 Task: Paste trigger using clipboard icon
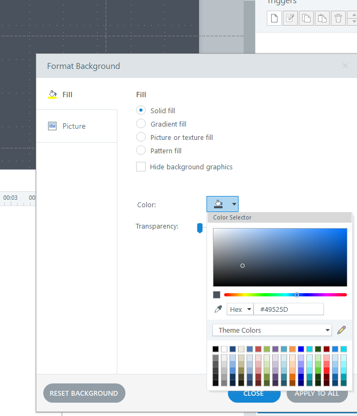322,18
